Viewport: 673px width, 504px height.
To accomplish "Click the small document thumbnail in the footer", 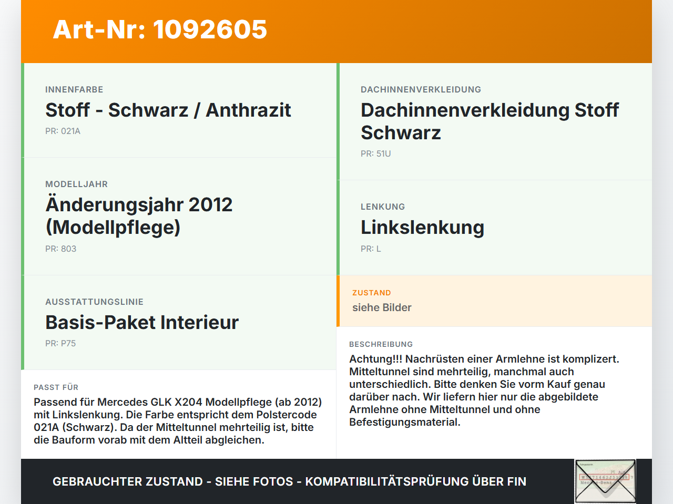I will click(x=605, y=481).
